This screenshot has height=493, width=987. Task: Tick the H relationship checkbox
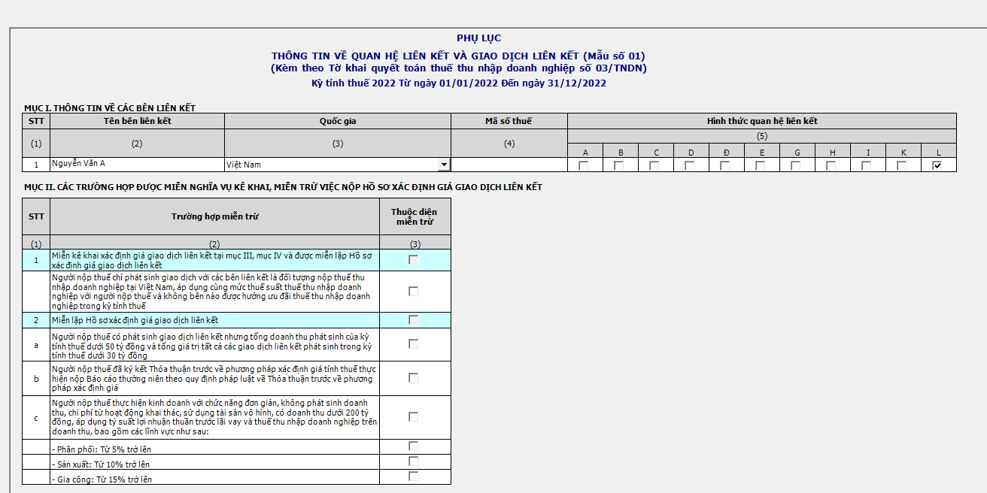[831, 165]
